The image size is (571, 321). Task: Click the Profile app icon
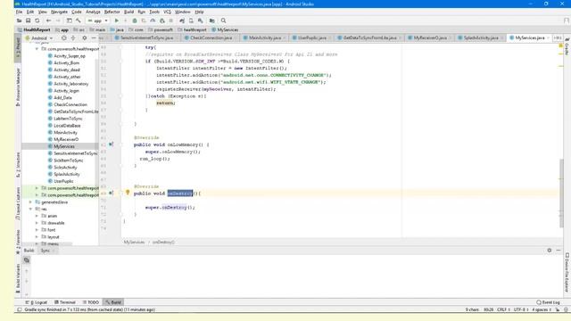click(x=153, y=21)
